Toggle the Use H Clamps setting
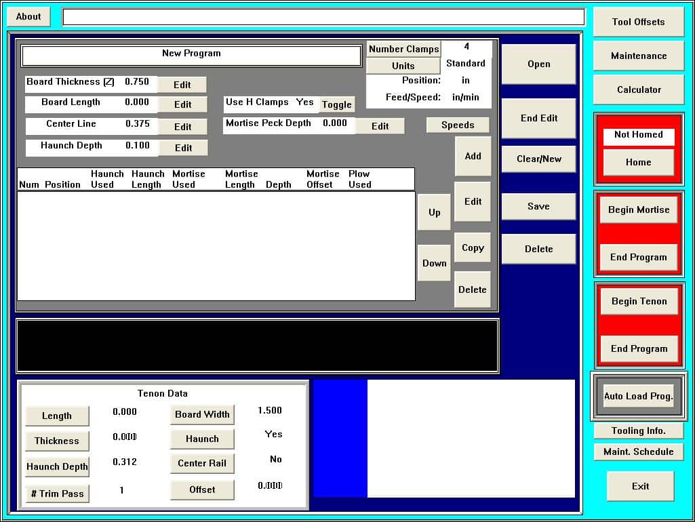This screenshot has height=522, width=695. [336, 105]
